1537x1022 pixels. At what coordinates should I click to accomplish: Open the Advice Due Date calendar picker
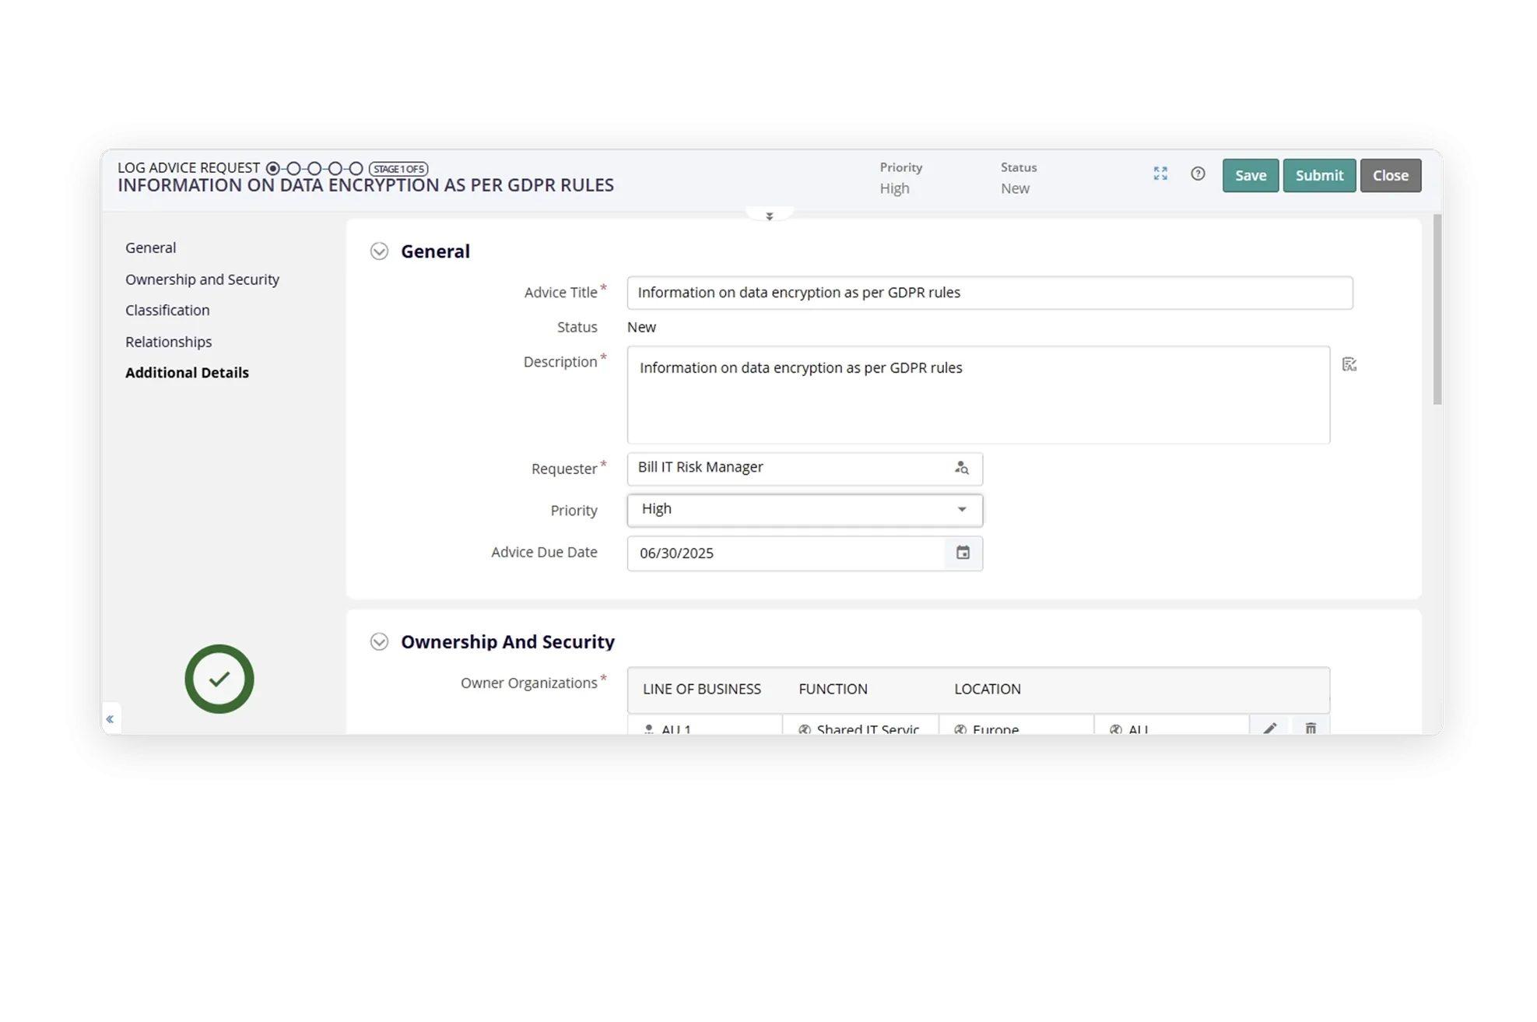(963, 553)
